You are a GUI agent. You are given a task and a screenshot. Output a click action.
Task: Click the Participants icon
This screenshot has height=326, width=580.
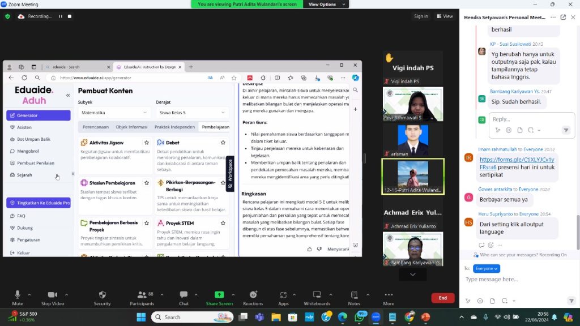142,295
